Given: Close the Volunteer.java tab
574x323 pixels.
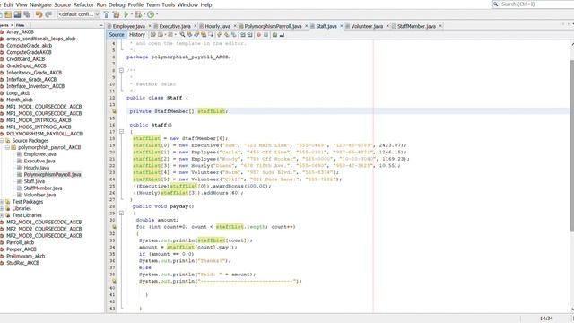Looking at the screenshot, I should point(387,26).
